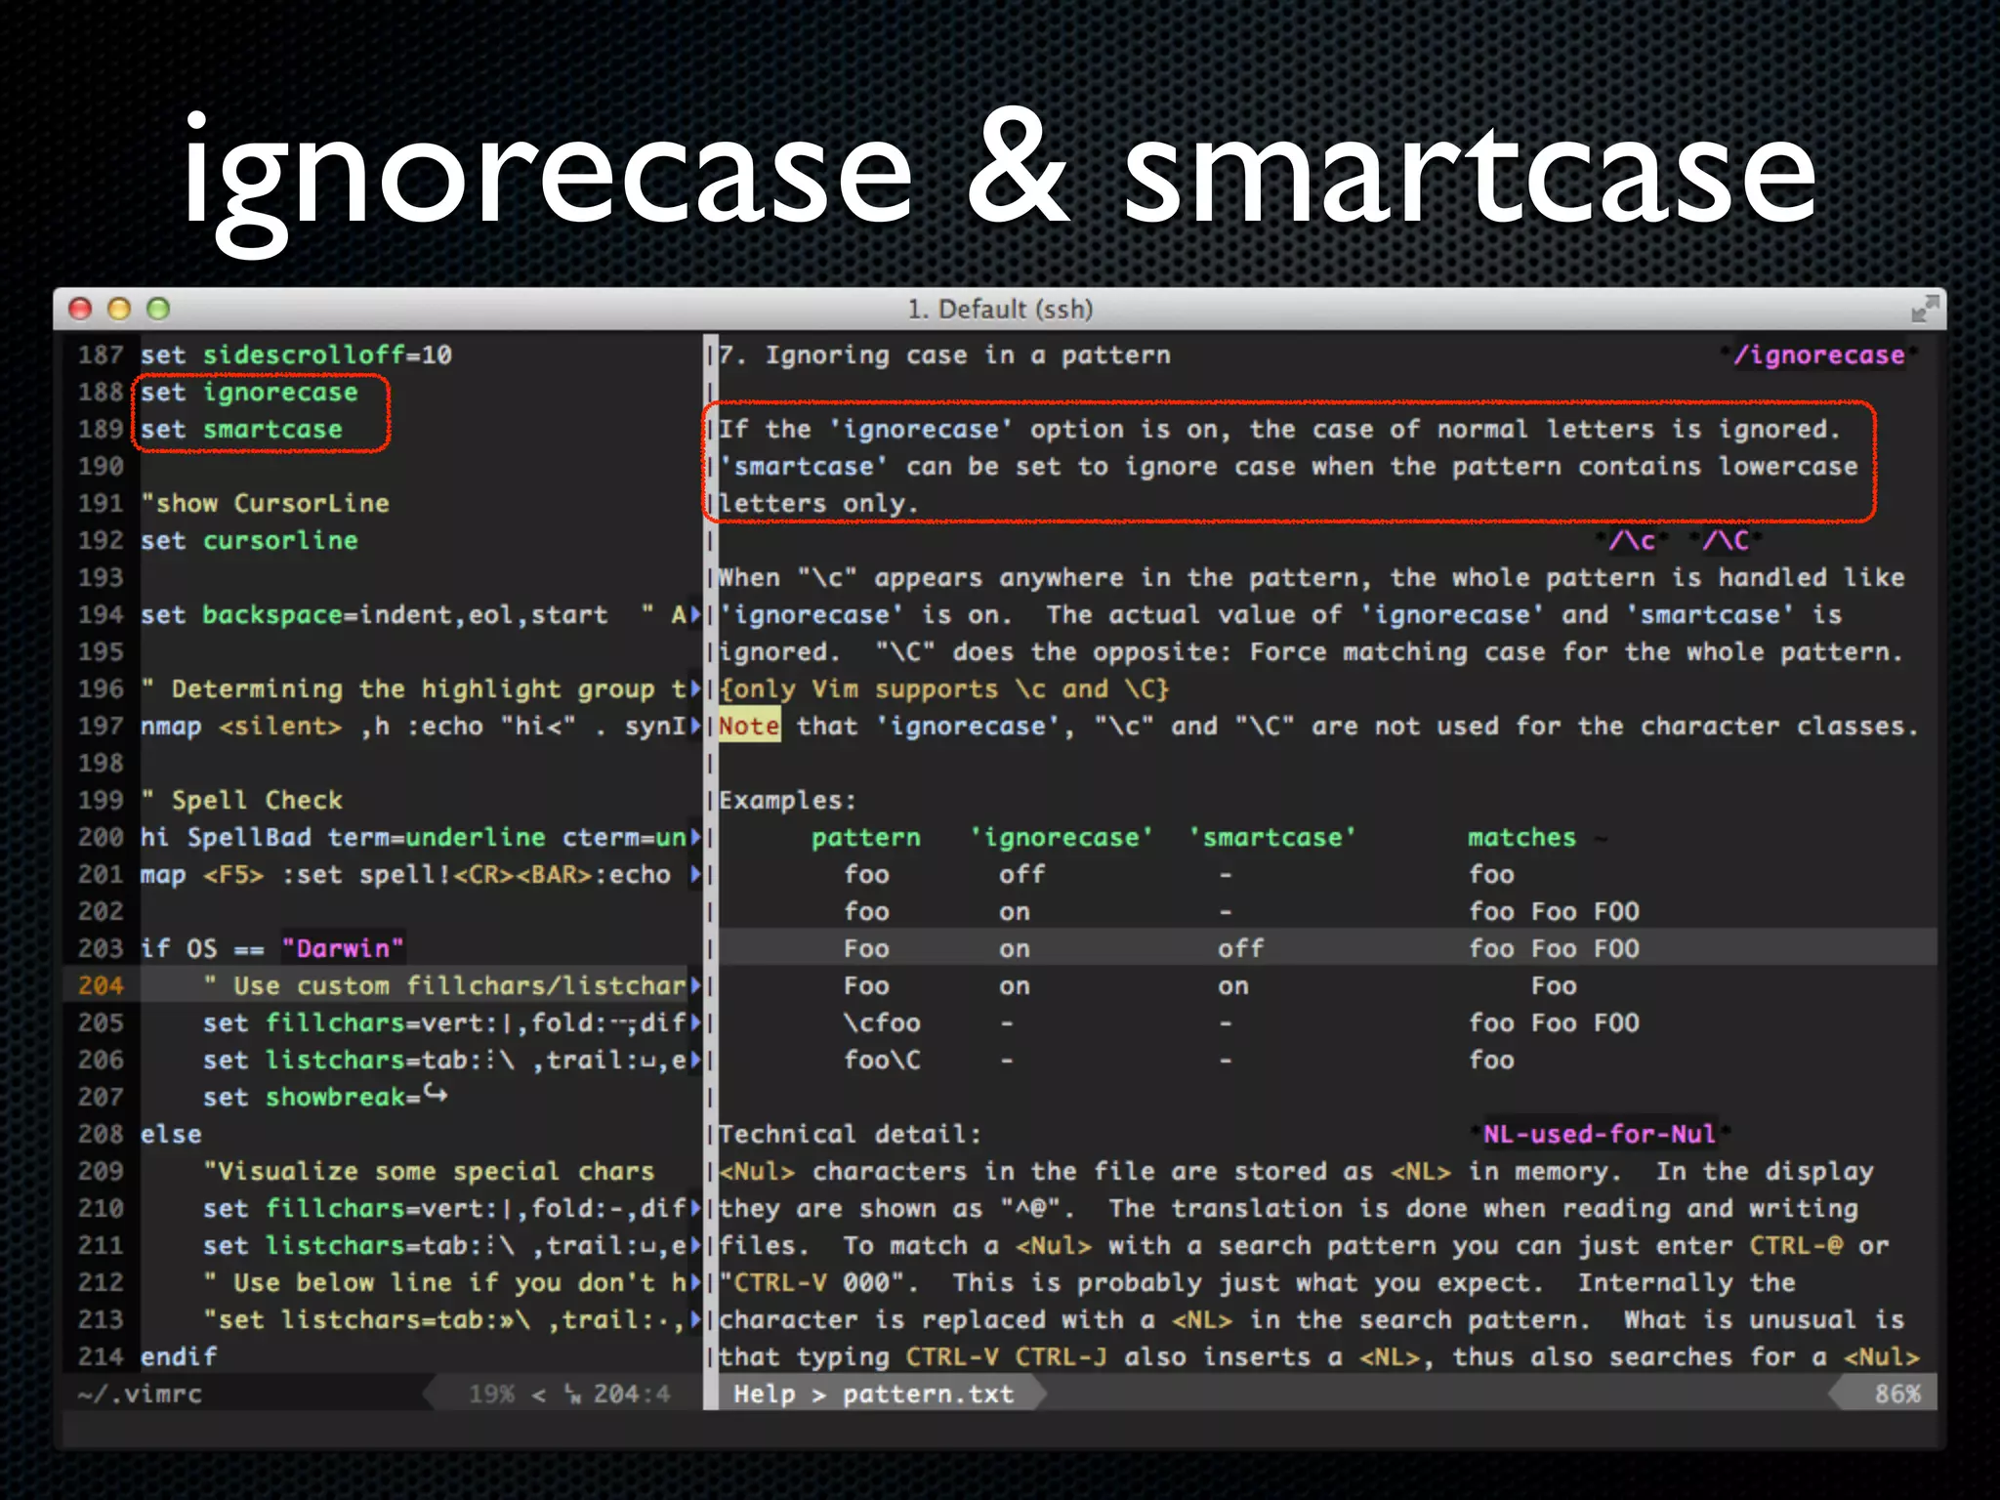Click line-number icon before 204:4 in status bar
The image size is (2000, 1500).
coord(572,1395)
